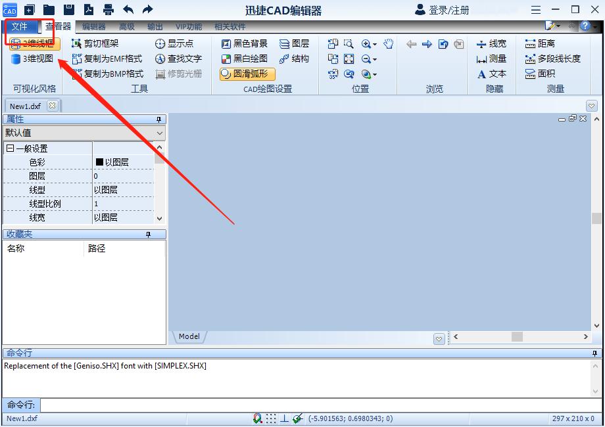Viewport: 605px width, 427px height.
Task: Activate the hand pan tool
Action: 389,43
